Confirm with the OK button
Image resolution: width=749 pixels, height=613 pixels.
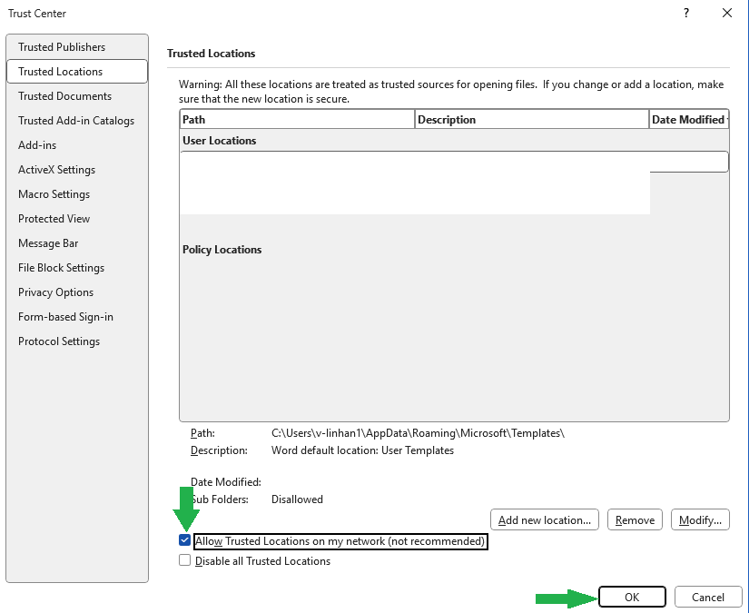click(632, 597)
